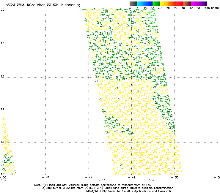
Task: Click the NOAA/NESDIS credit line
Action: point(128,191)
